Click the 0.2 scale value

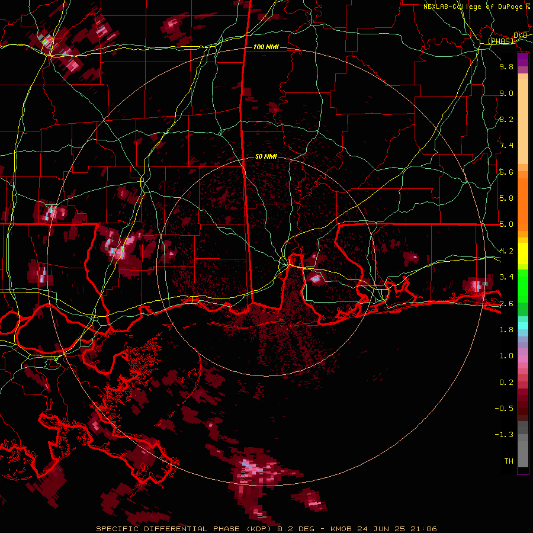pyautogui.click(x=506, y=382)
